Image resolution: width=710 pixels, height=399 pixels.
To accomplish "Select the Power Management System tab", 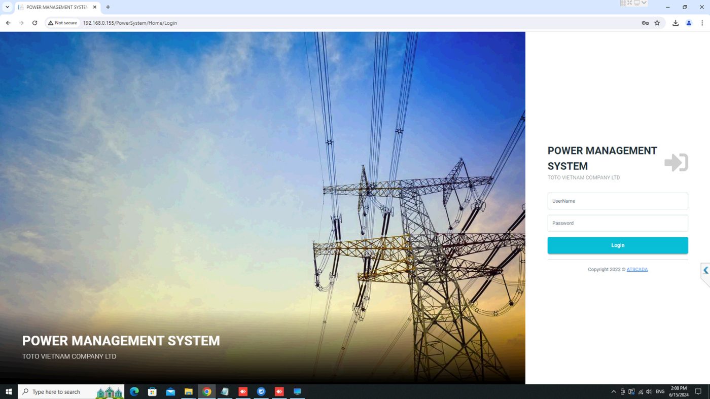I will click(x=56, y=7).
